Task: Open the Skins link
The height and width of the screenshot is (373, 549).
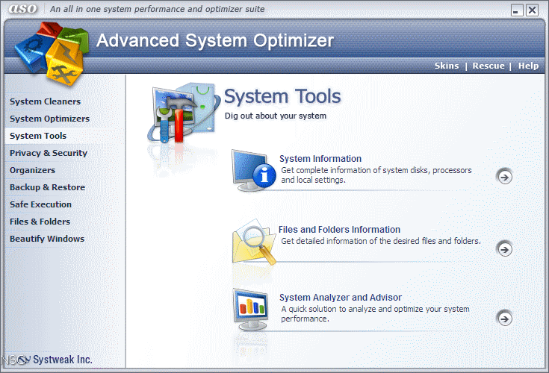Action: (x=447, y=66)
